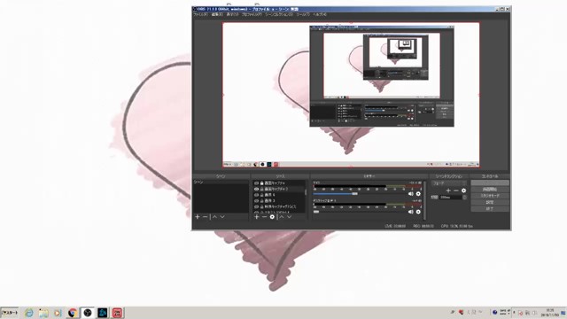Move the scene down with the arrow
The width and height of the screenshot is (567, 319).
pos(222,216)
